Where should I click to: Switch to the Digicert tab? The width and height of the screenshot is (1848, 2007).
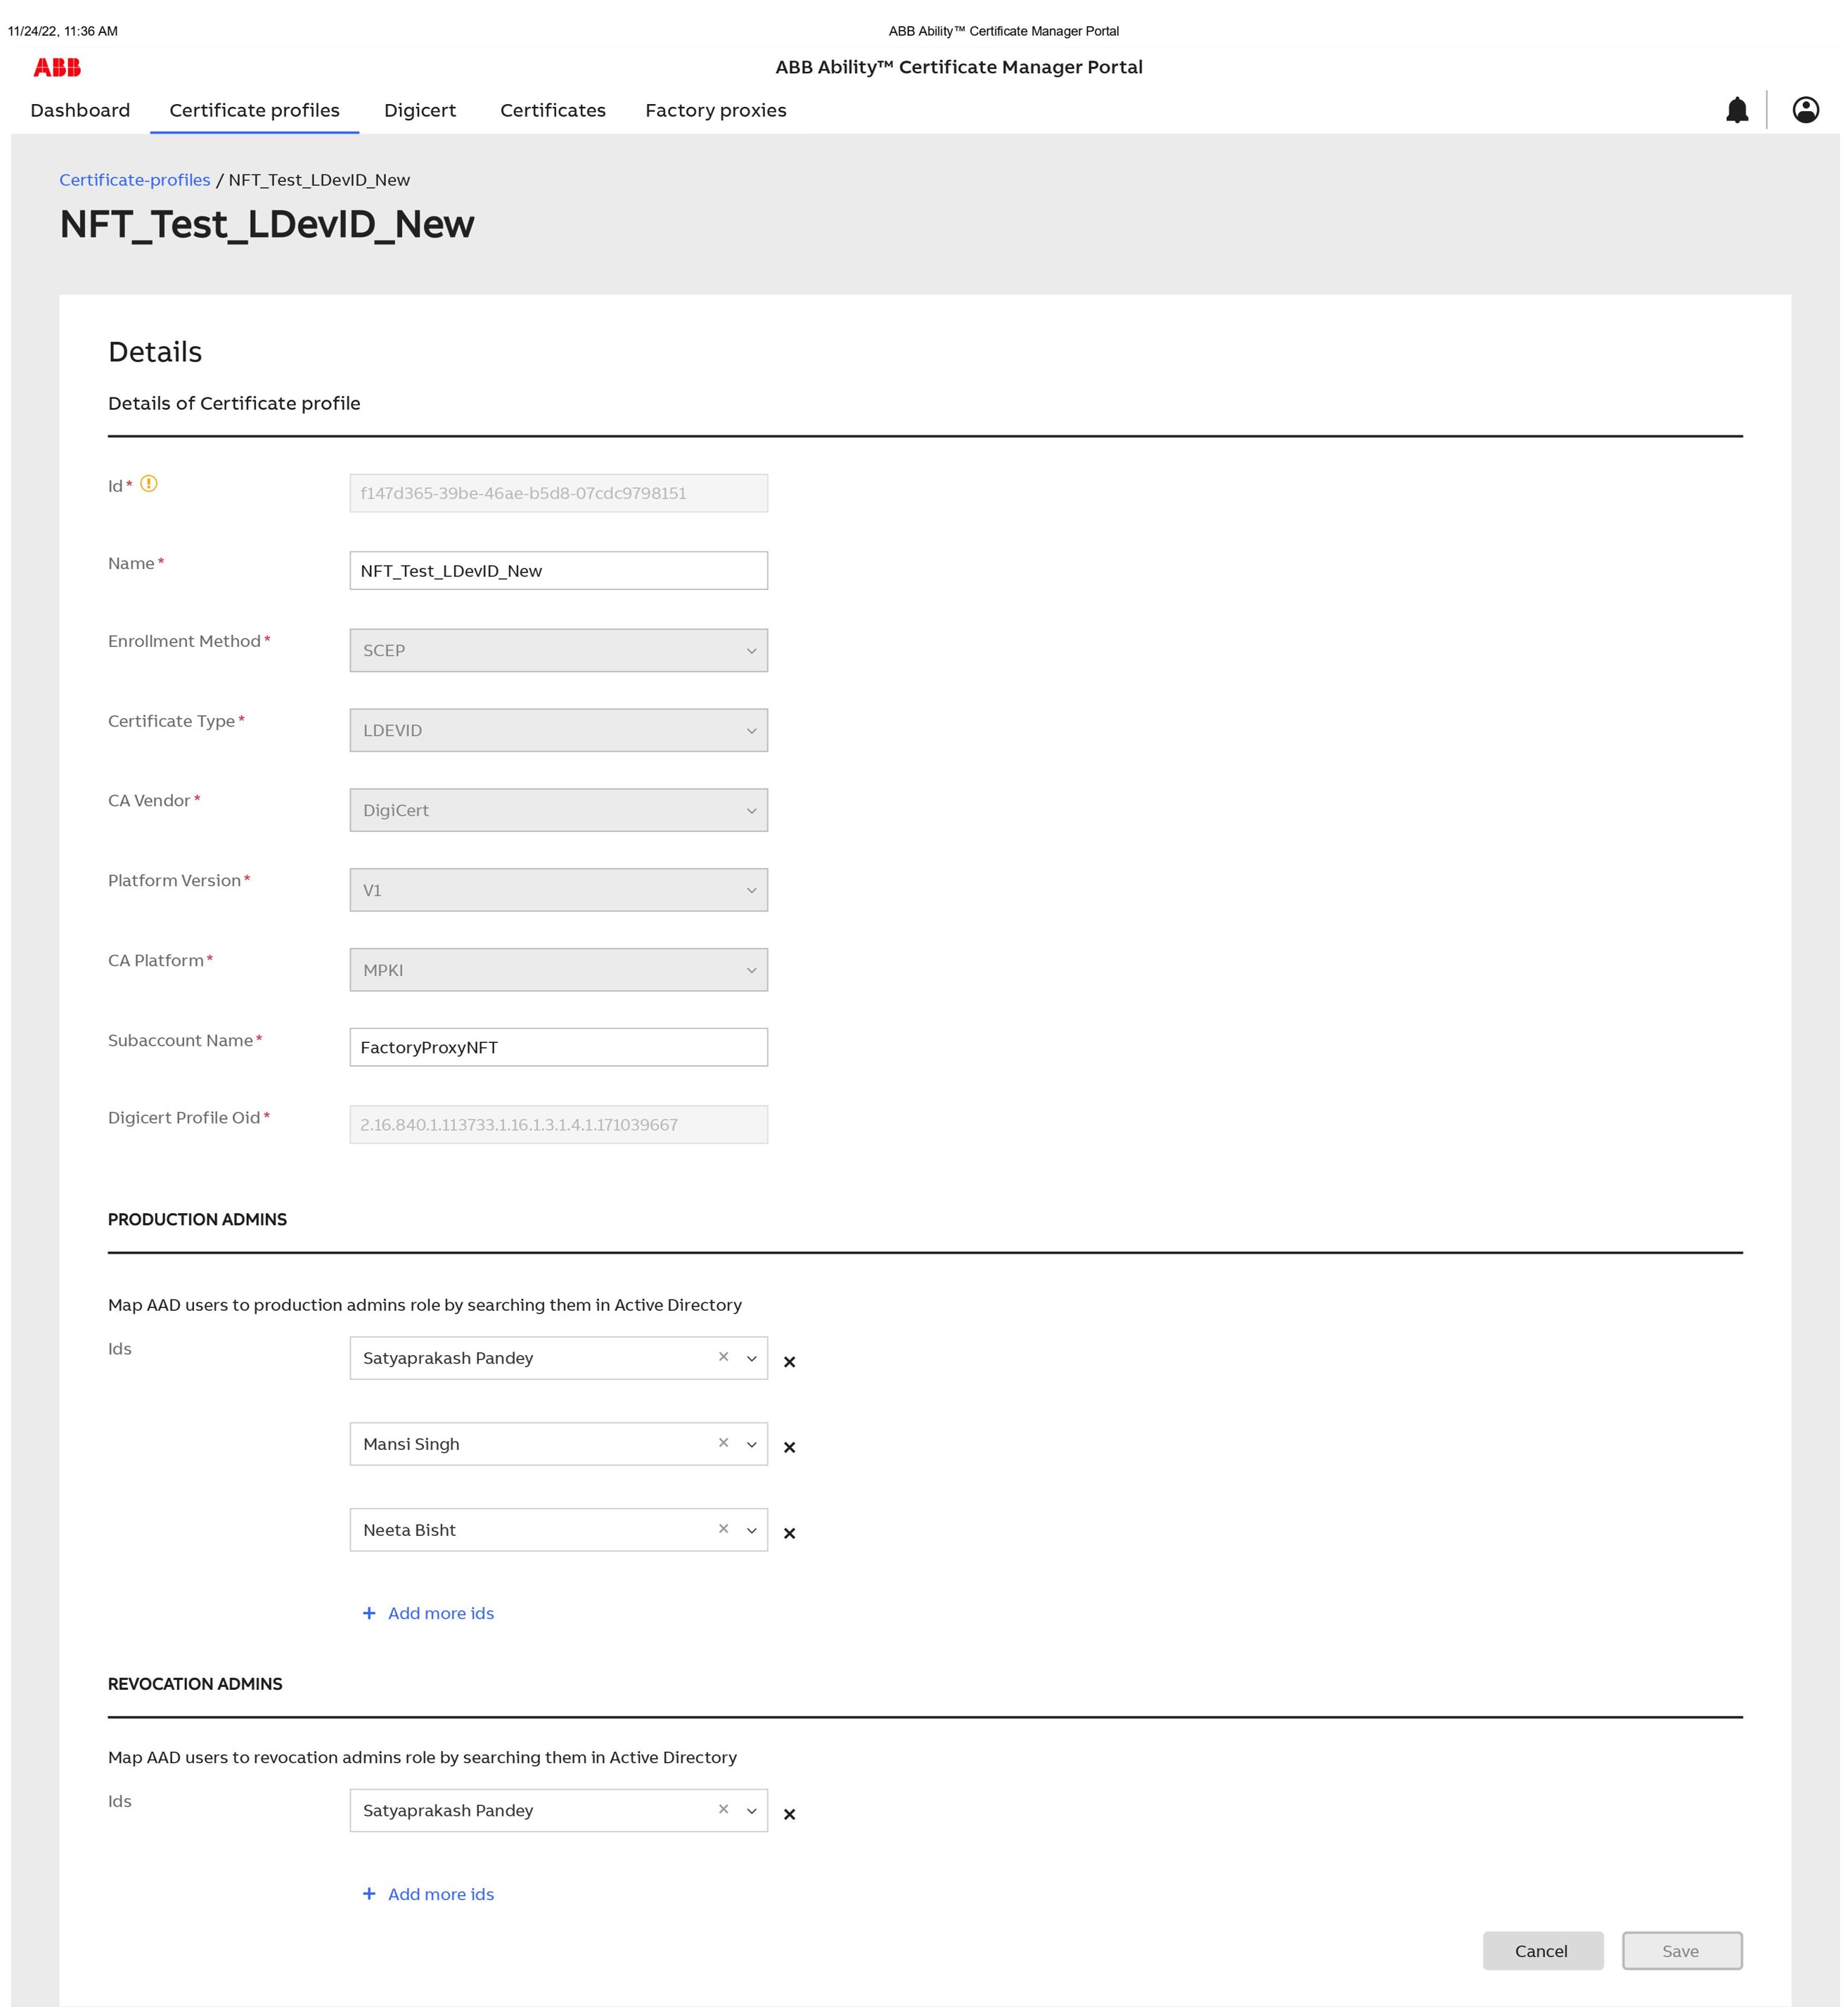[x=420, y=110]
